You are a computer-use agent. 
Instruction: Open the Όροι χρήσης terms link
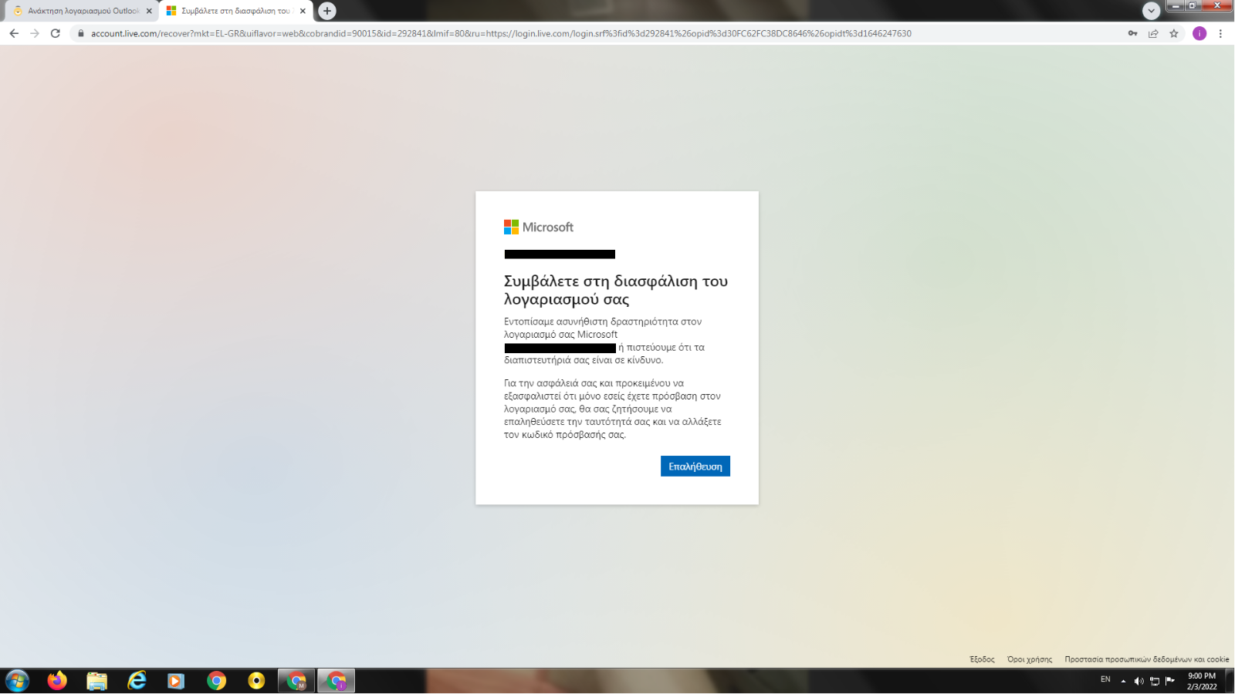coord(1030,659)
